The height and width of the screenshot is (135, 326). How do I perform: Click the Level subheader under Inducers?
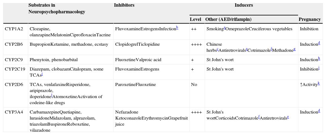(x=195, y=19)
